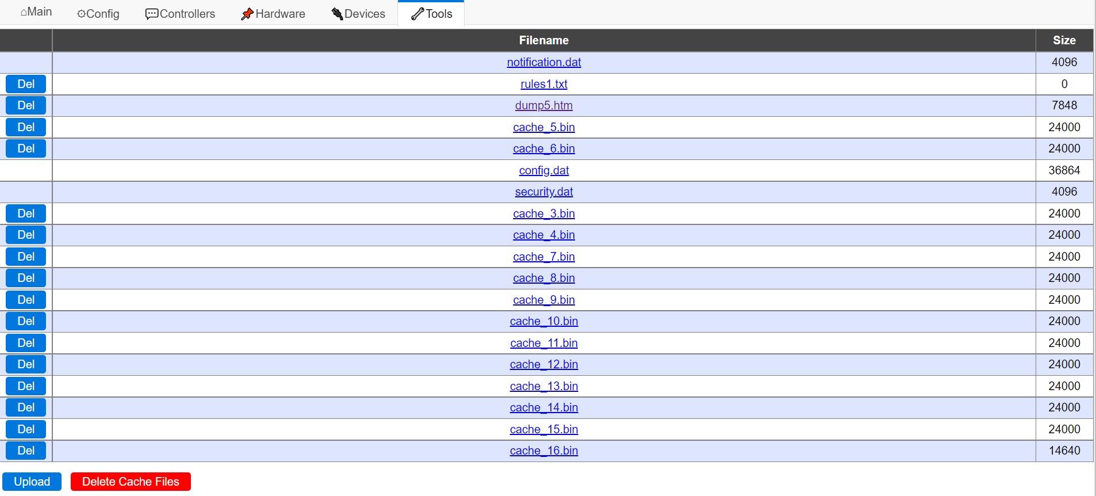Download cache_8.bin file
This screenshot has height=496, width=1096.
(x=544, y=278)
